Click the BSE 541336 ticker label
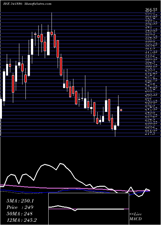This screenshot has height=225, width=161. (13, 4)
